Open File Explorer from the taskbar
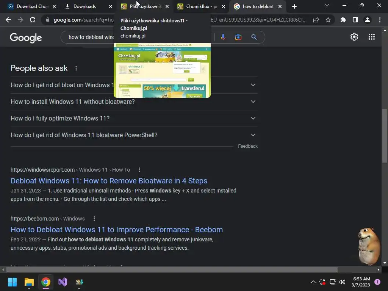Viewport: 388px width, 291px height. coord(29,282)
